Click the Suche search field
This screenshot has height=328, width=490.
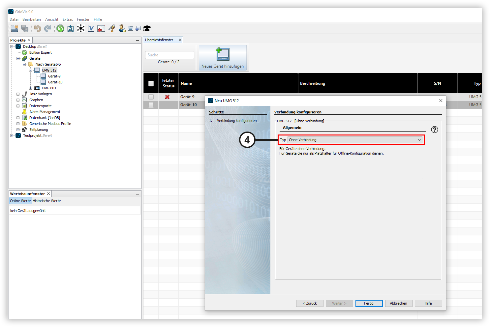coord(169,55)
